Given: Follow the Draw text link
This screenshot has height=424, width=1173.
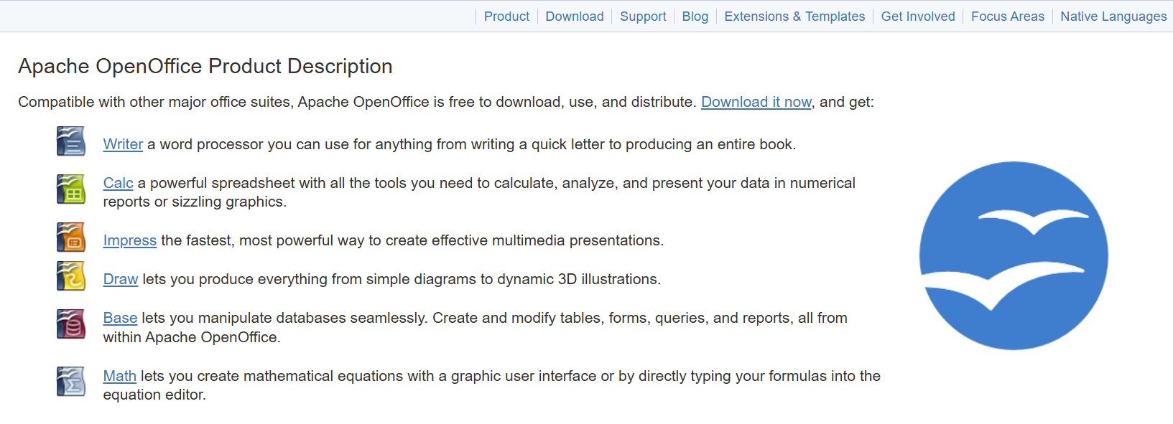Looking at the screenshot, I should pyautogui.click(x=120, y=279).
